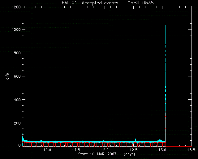Click the 12.0 x-axis tick label
The image size is (198, 159).
click(x=105, y=150)
